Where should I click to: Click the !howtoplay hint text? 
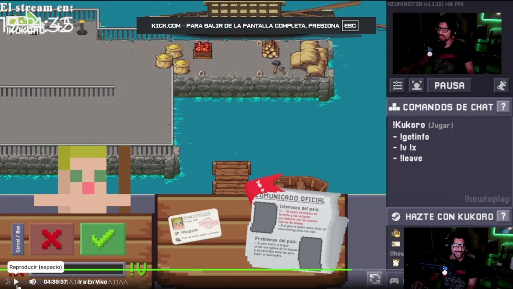(487, 199)
